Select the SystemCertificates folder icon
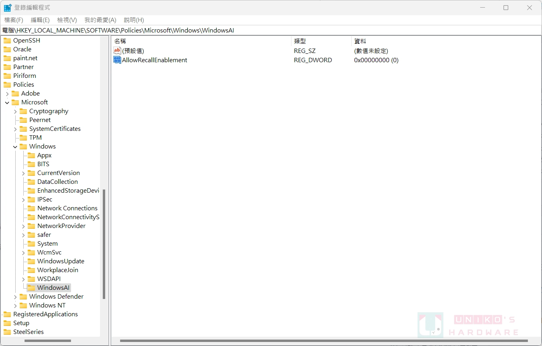Viewport: 542px width, 346px height. [23, 129]
